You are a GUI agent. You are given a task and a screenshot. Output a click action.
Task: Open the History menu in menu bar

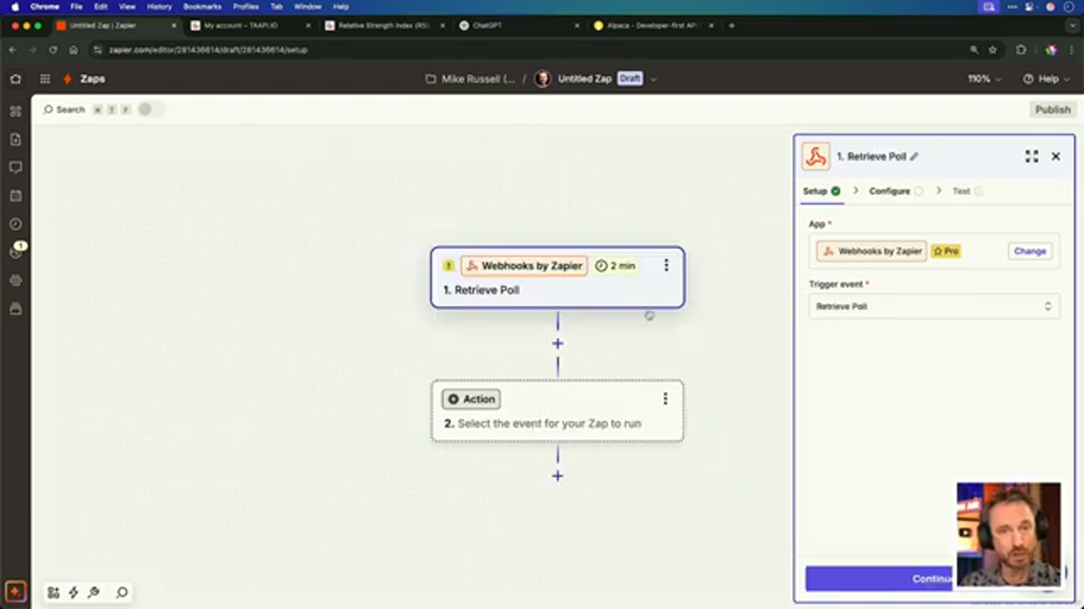pos(159,7)
